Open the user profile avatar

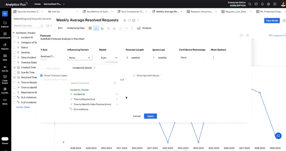(x=283, y=4)
